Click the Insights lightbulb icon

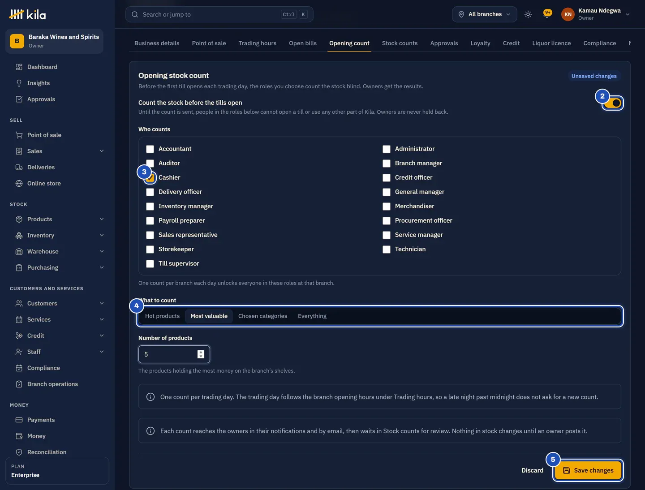click(x=19, y=83)
